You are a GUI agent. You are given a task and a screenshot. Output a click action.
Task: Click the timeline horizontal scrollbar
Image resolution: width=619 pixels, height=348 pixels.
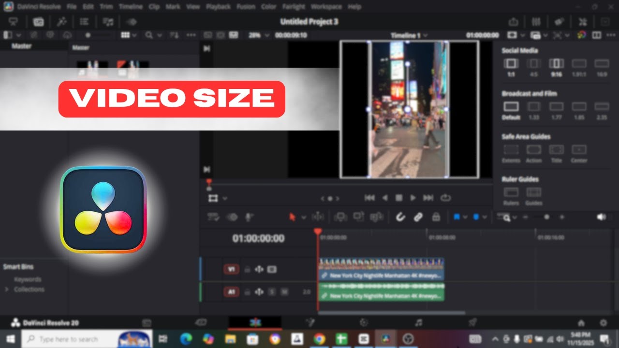(392, 313)
